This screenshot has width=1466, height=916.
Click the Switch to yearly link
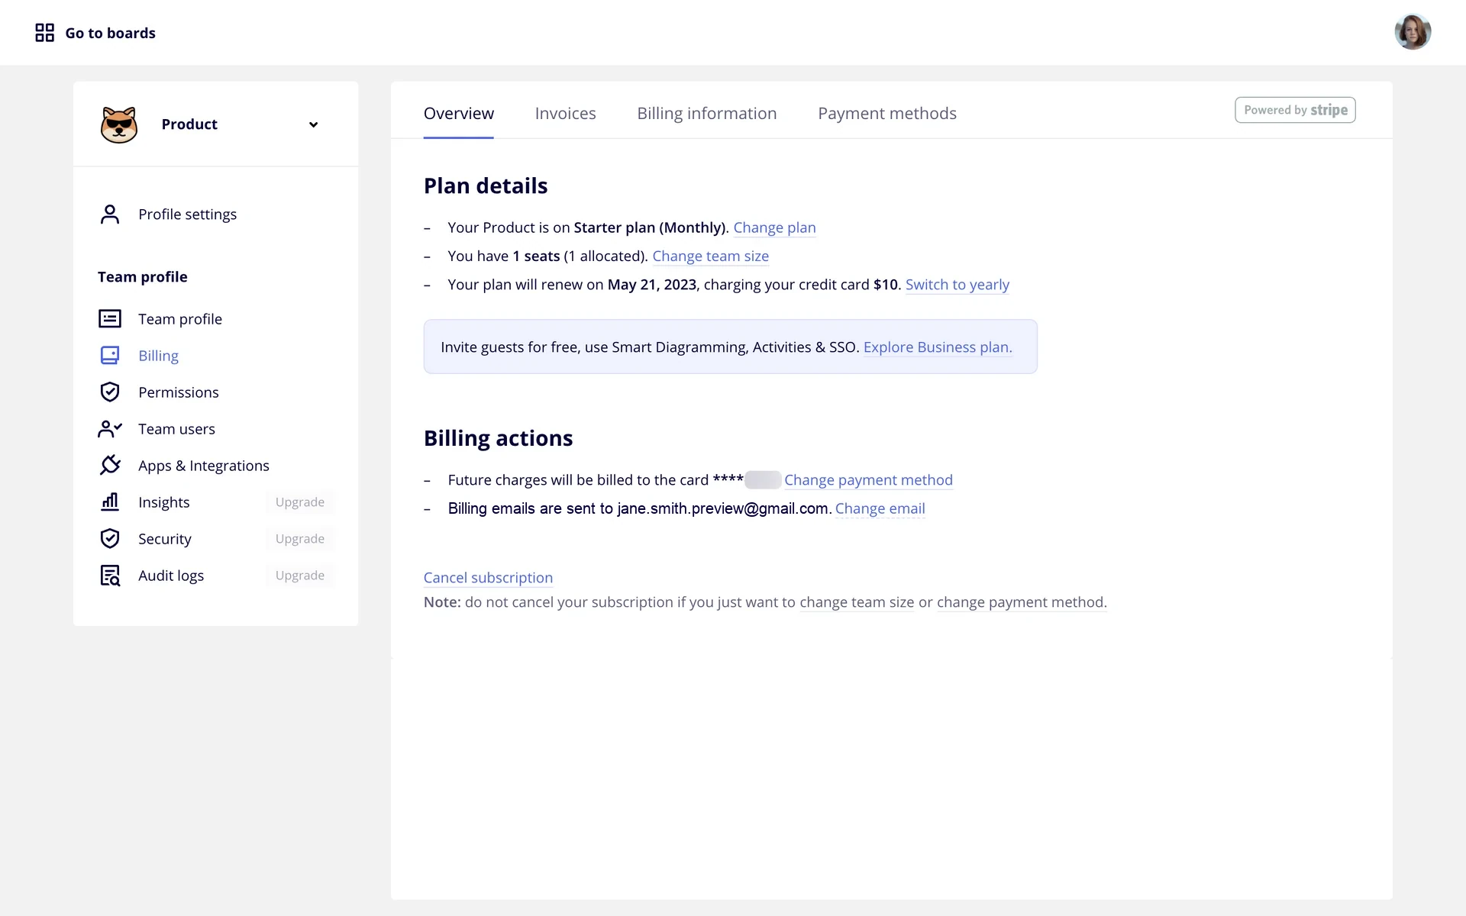957,285
